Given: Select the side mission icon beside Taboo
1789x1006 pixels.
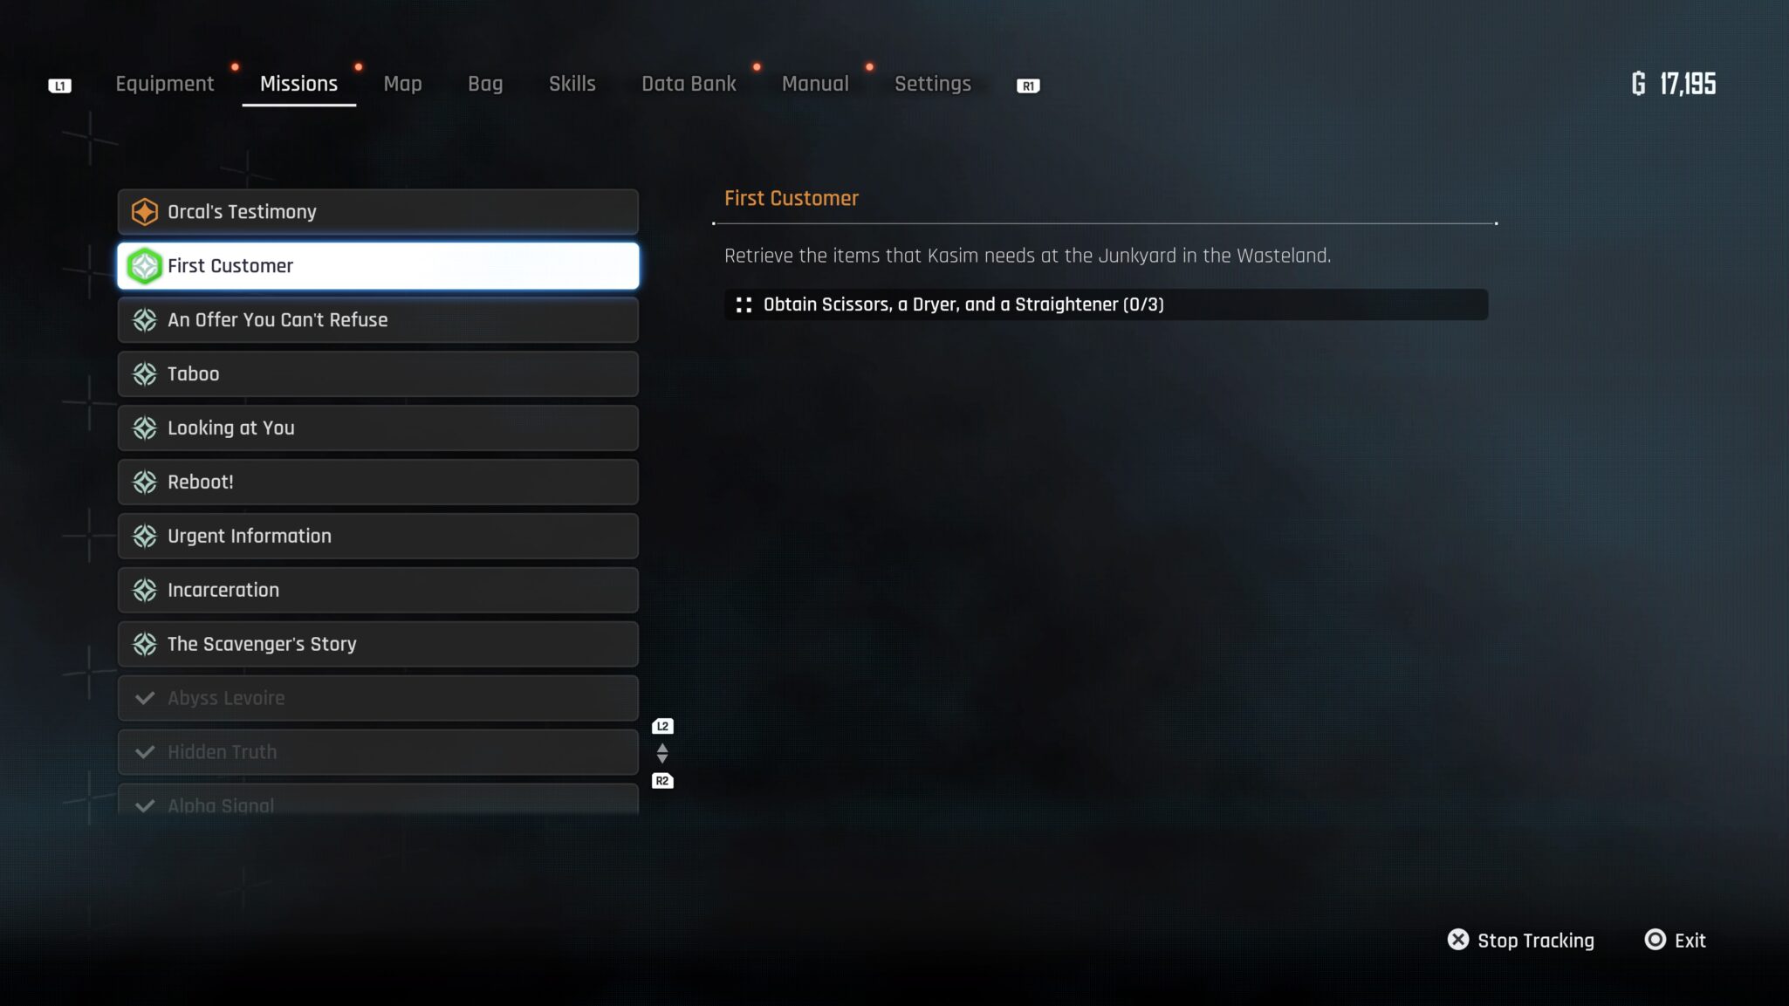Looking at the screenshot, I should pos(145,374).
